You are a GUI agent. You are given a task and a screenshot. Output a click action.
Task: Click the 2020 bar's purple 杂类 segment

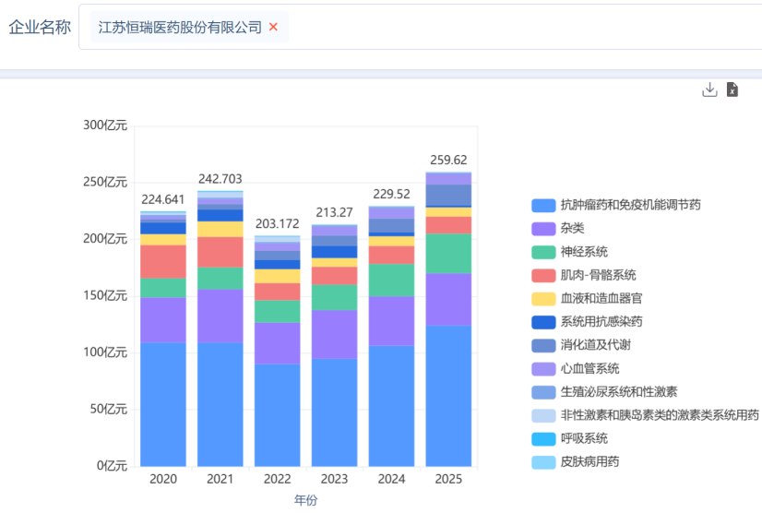point(163,320)
